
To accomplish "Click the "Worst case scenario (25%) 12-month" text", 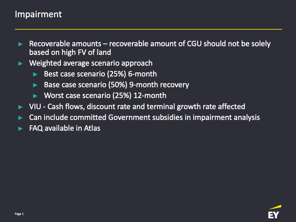I will point(105,95).
